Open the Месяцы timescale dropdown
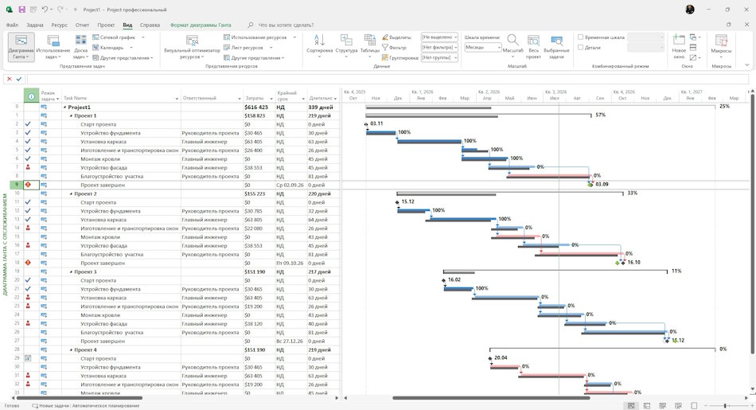756x410 pixels. pyautogui.click(x=482, y=47)
